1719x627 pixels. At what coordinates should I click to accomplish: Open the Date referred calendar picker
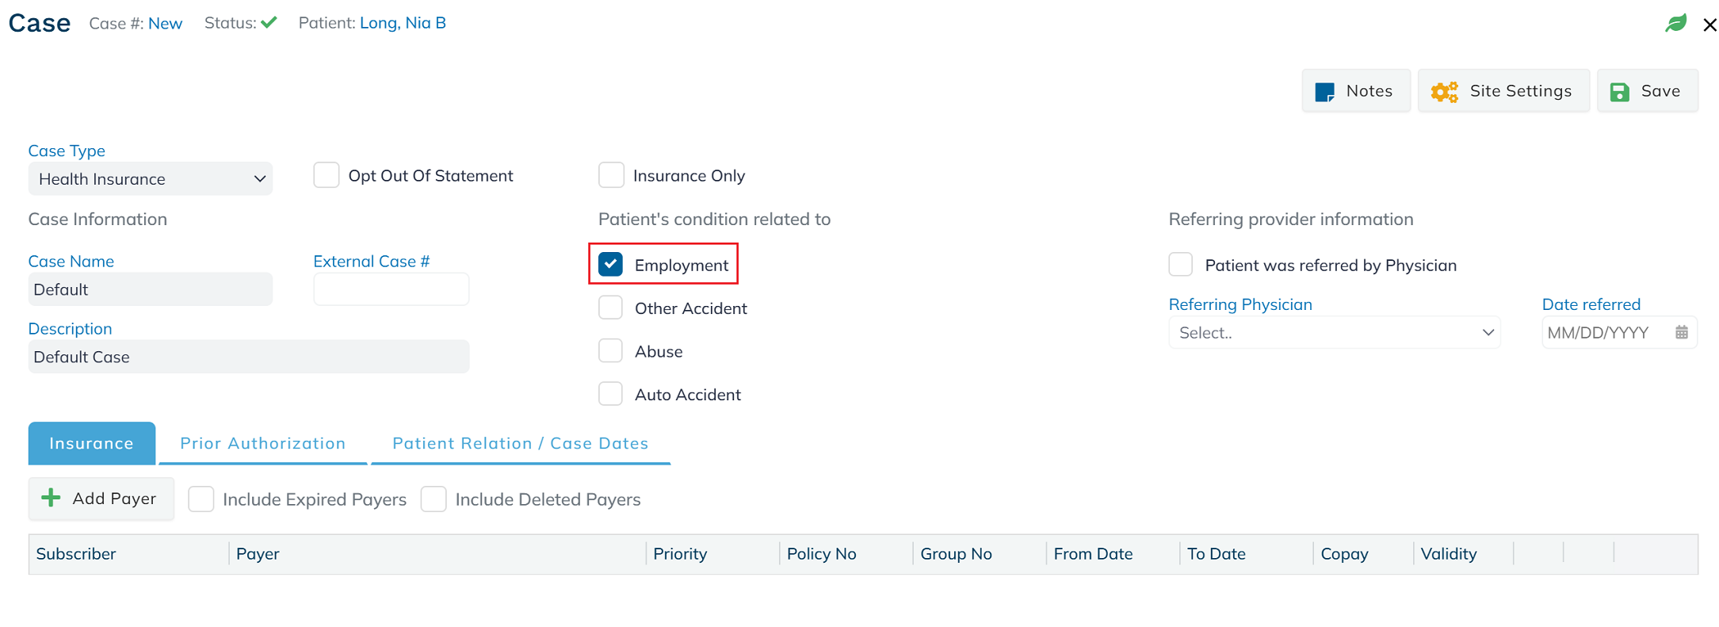pyautogui.click(x=1682, y=333)
